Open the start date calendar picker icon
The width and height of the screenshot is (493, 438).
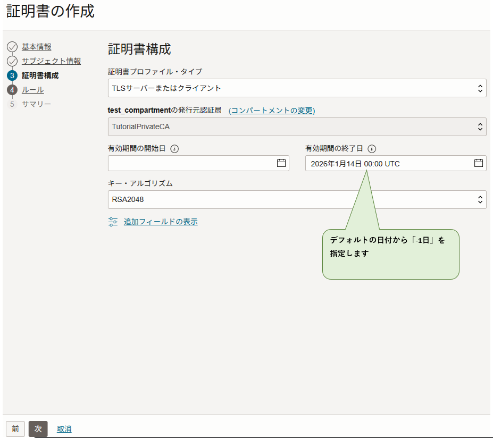pyautogui.click(x=281, y=163)
